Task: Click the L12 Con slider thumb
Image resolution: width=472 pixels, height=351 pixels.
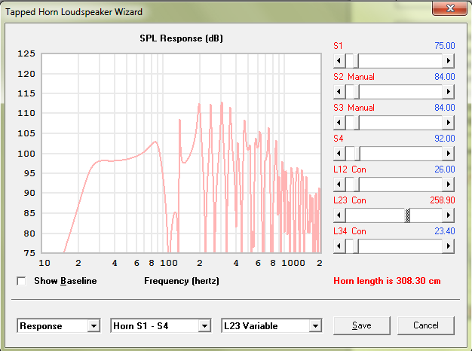Action: [357, 184]
